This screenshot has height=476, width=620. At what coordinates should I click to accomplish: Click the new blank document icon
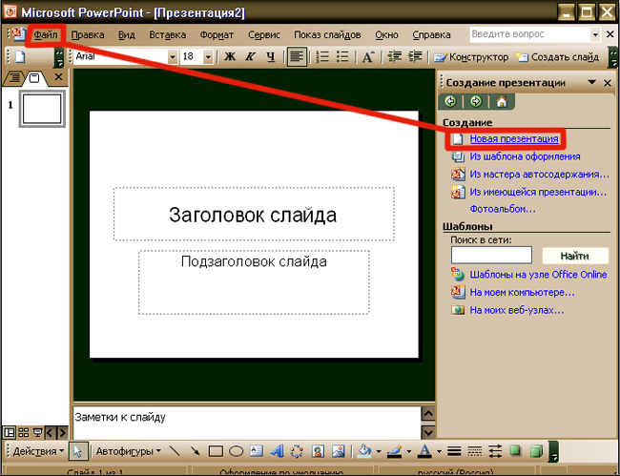20,57
